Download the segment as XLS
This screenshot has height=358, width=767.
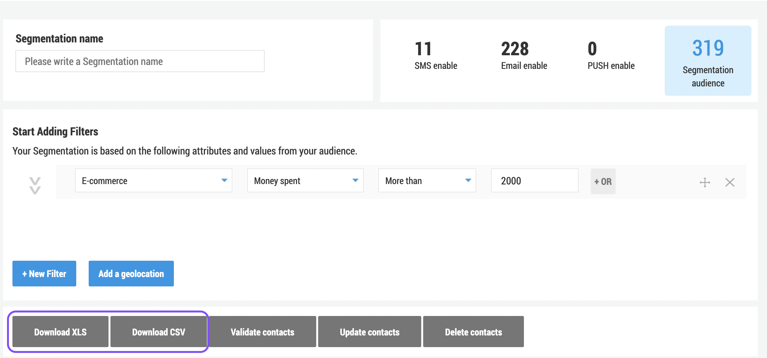pyautogui.click(x=60, y=332)
